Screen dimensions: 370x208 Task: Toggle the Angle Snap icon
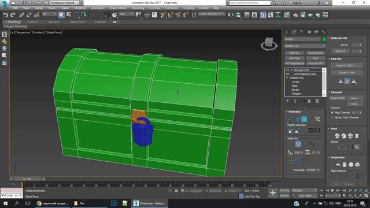click(171, 15)
